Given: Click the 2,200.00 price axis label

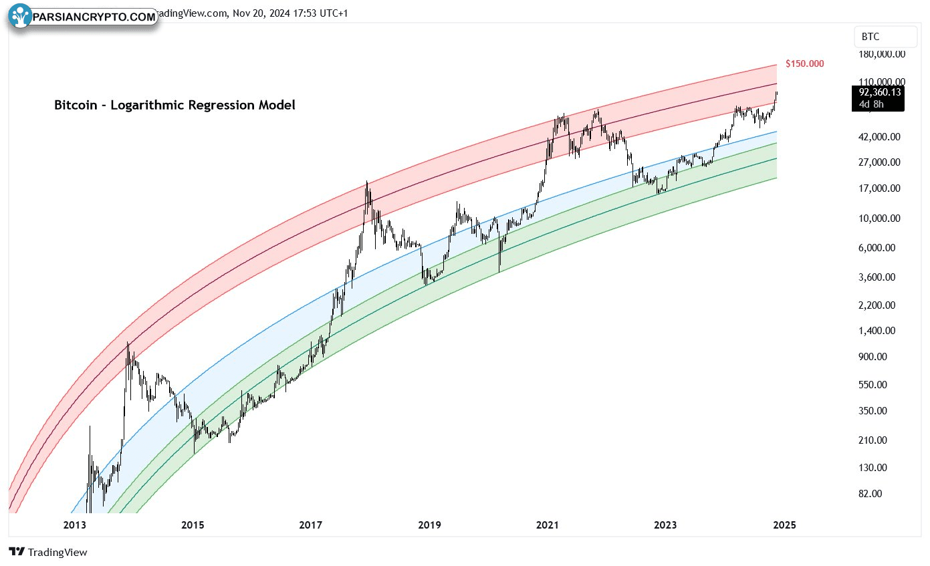Looking at the screenshot, I should coord(875,305).
